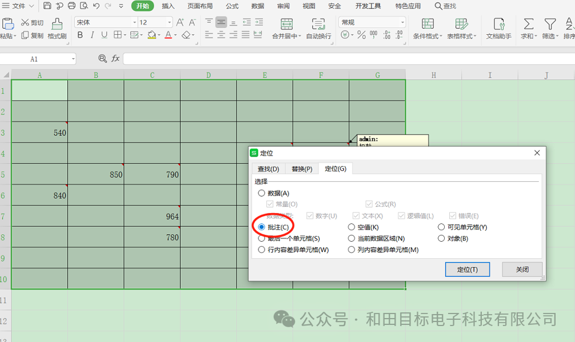Toggle Underline formatting
Viewport: 575px width, 342px height.
[x=104, y=35]
